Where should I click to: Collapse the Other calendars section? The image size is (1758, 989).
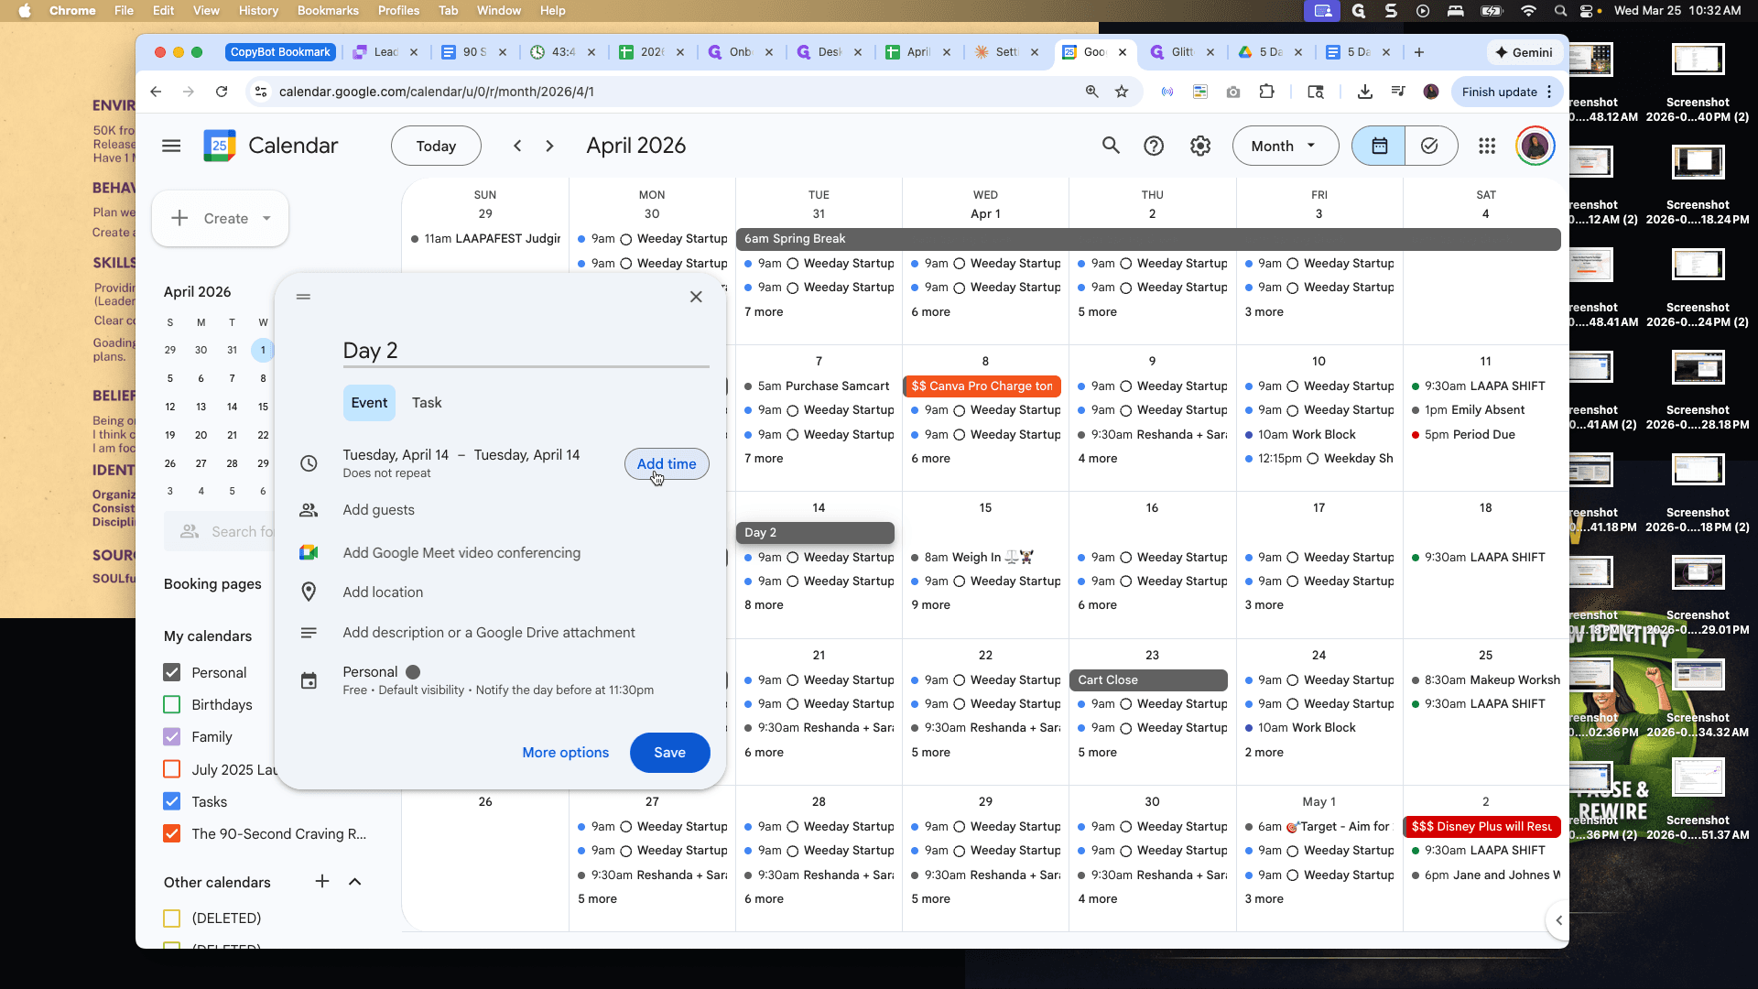[355, 882]
